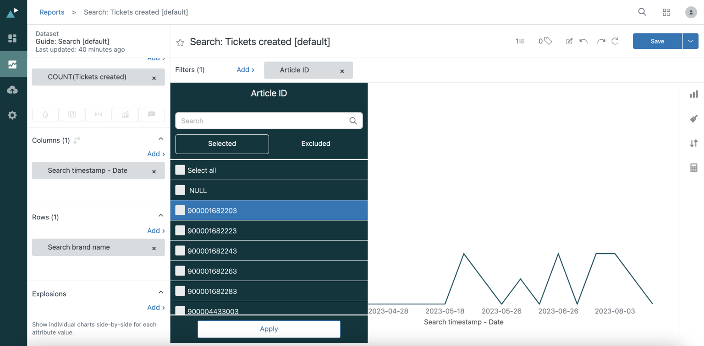Open the Add filter menu beside Filters
Image resolution: width=704 pixels, height=346 pixels.
246,70
